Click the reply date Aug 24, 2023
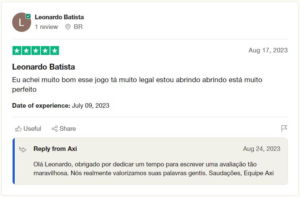Screen dimensions: 300x197 262,149
